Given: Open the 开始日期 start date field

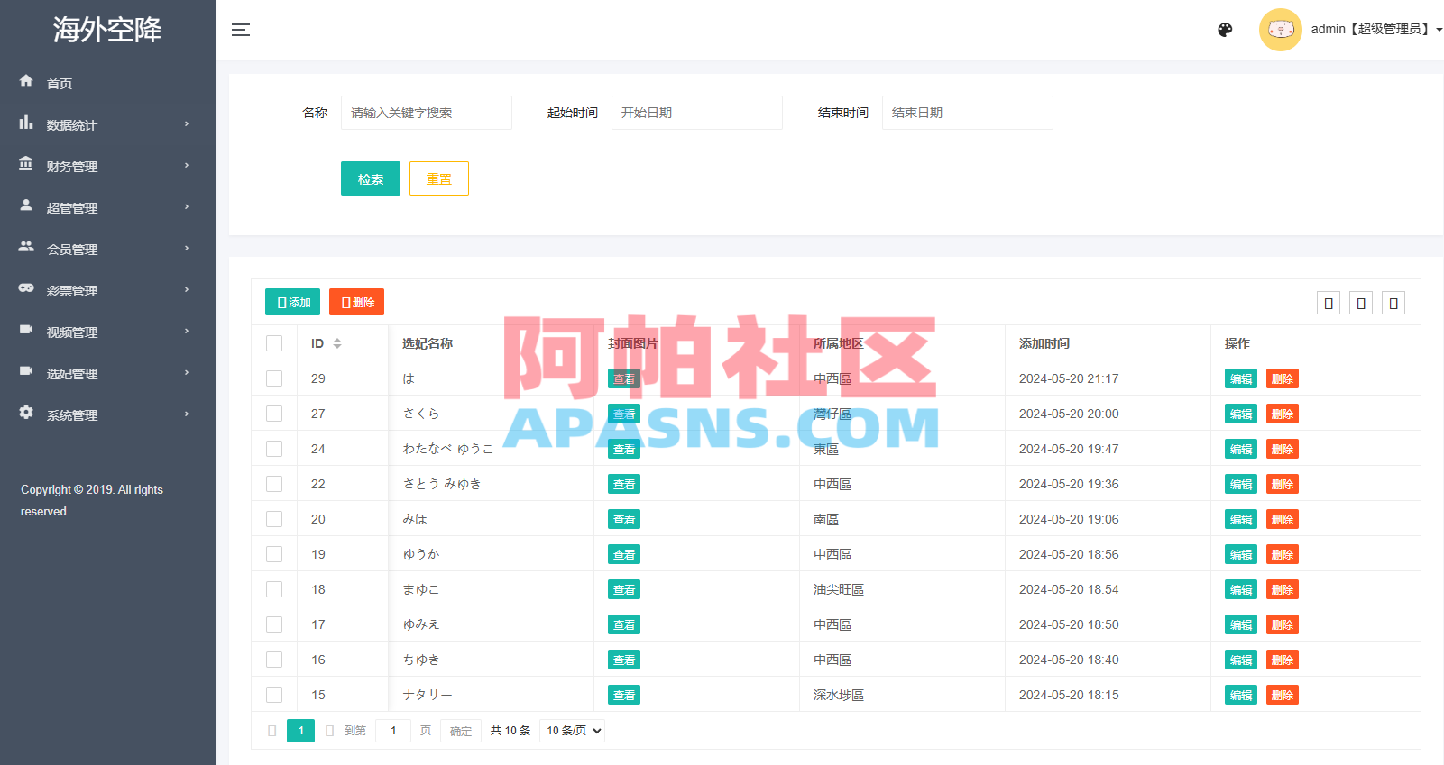Looking at the screenshot, I should [x=697, y=113].
